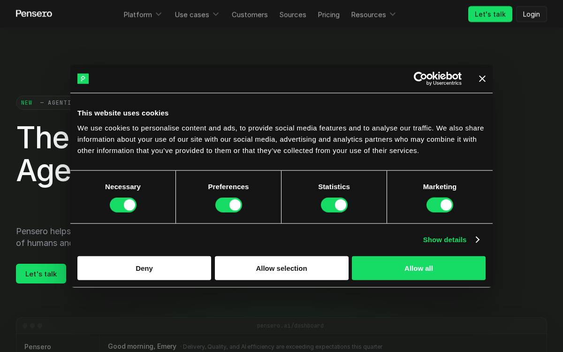
Task: Switch off Marketing cookies toggle
Action: click(x=440, y=205)
